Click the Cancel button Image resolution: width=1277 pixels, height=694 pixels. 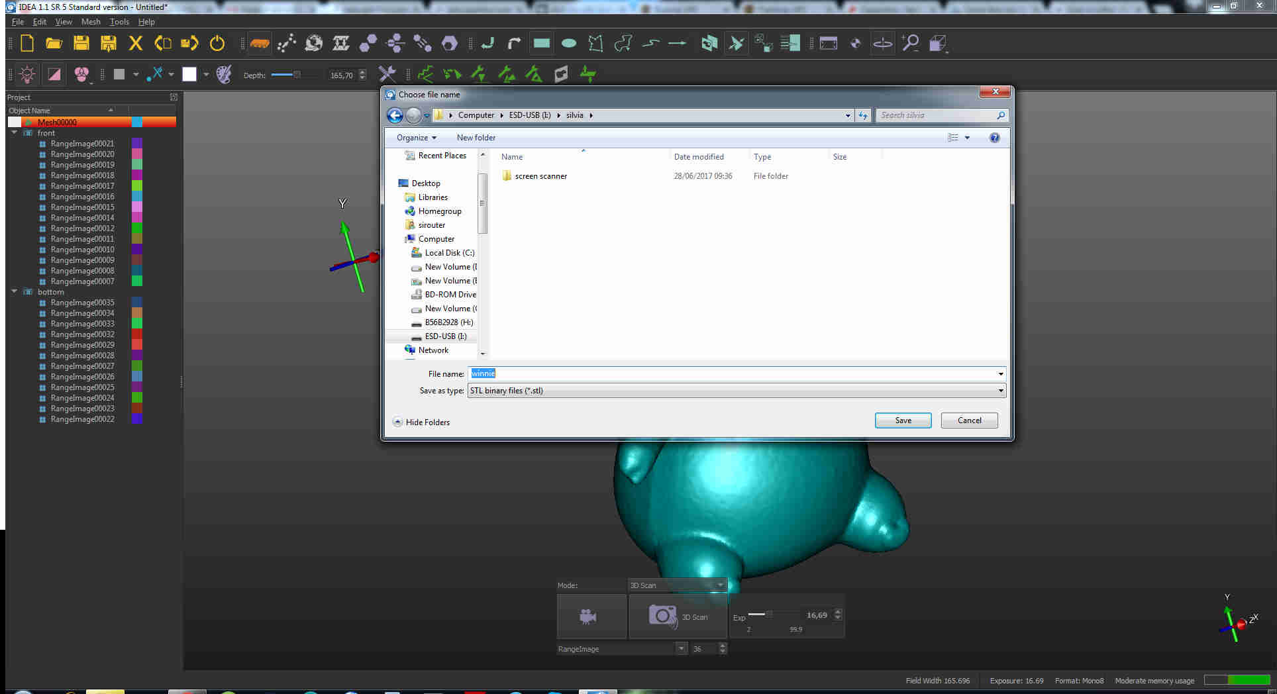coord(969,421)
